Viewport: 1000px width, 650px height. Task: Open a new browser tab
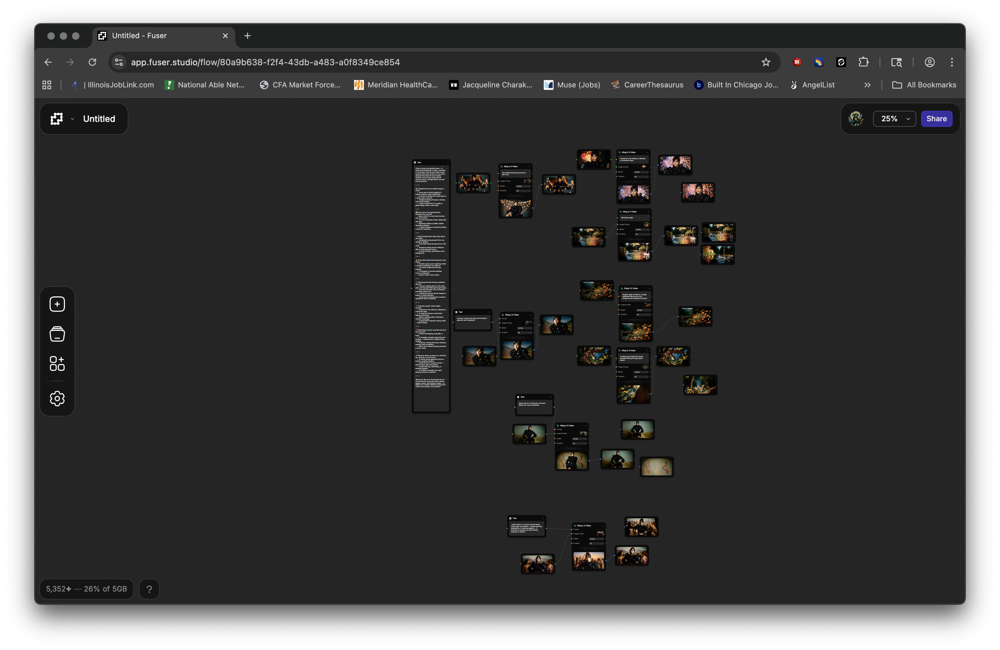point(248,36)
